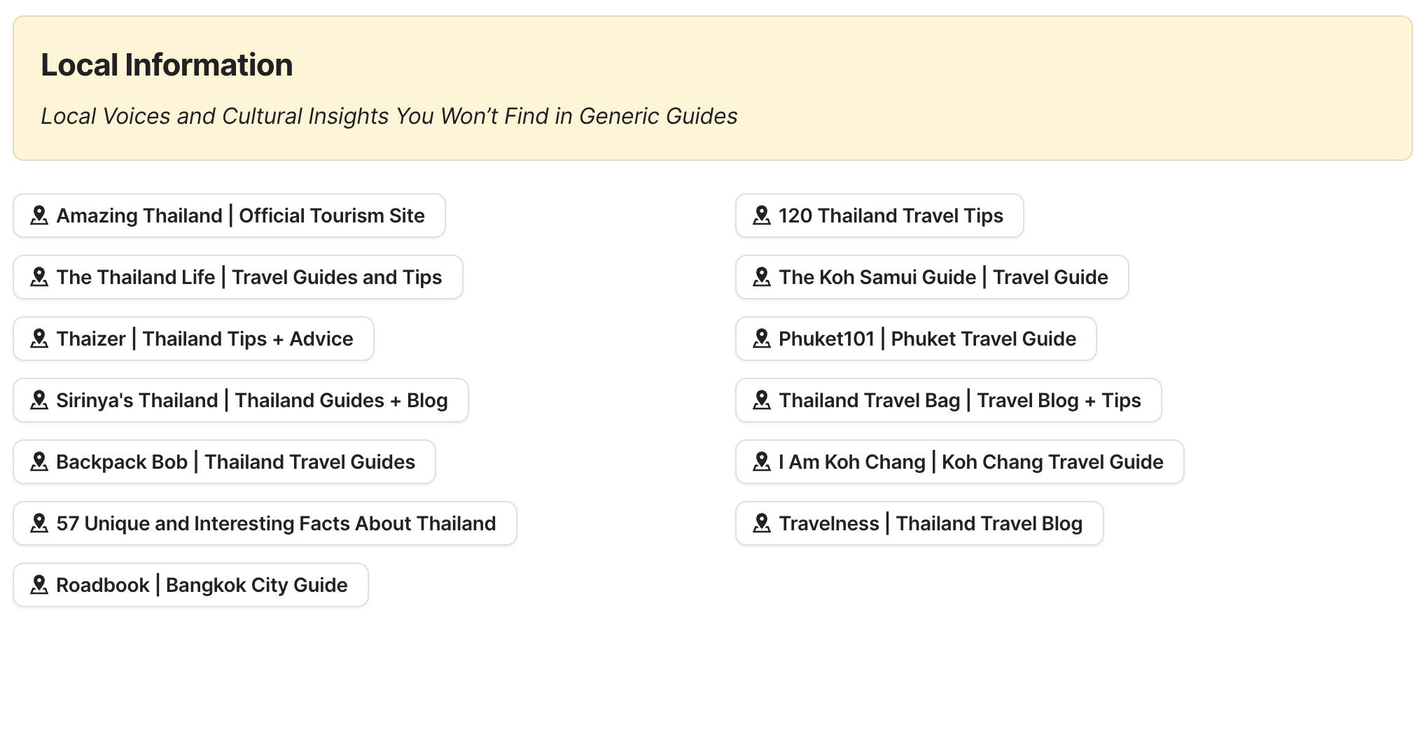Image resolution: width=1427 pixels, height=750 pixels.
Task: Click the italic subtitle about local voices
Action: [389, 116]
